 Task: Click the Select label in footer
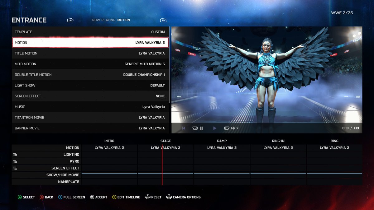pyautogui.click(x=29, y=197)
